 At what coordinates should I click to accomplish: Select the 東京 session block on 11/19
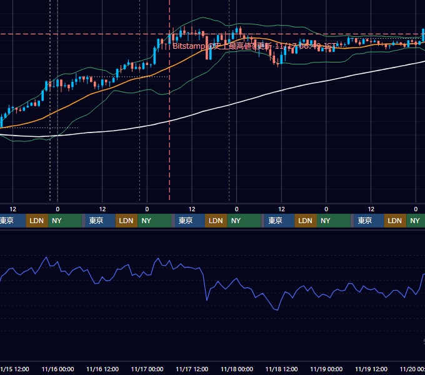pos(369,221)
